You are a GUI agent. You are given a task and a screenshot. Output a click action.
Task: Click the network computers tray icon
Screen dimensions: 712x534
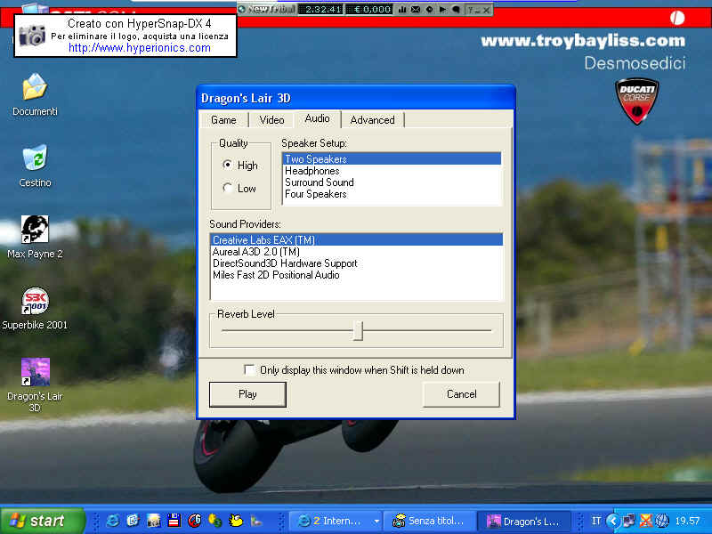coord(629,521)
